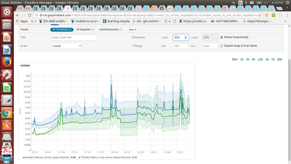The height and width of the screenshot is (164, 291).
Task: Click the Chrome reload page icon
Action: 29,15
